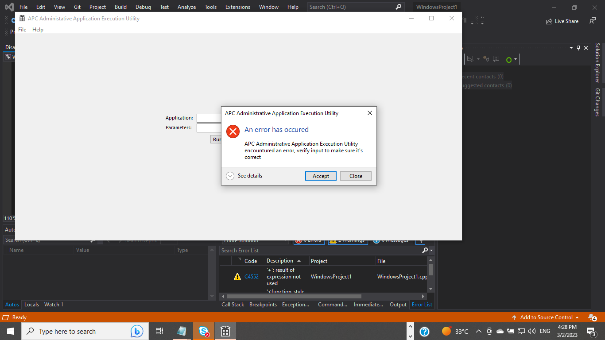Click Add to Source Control in status bar
The image size is (605, 340).
coord(546,317)
